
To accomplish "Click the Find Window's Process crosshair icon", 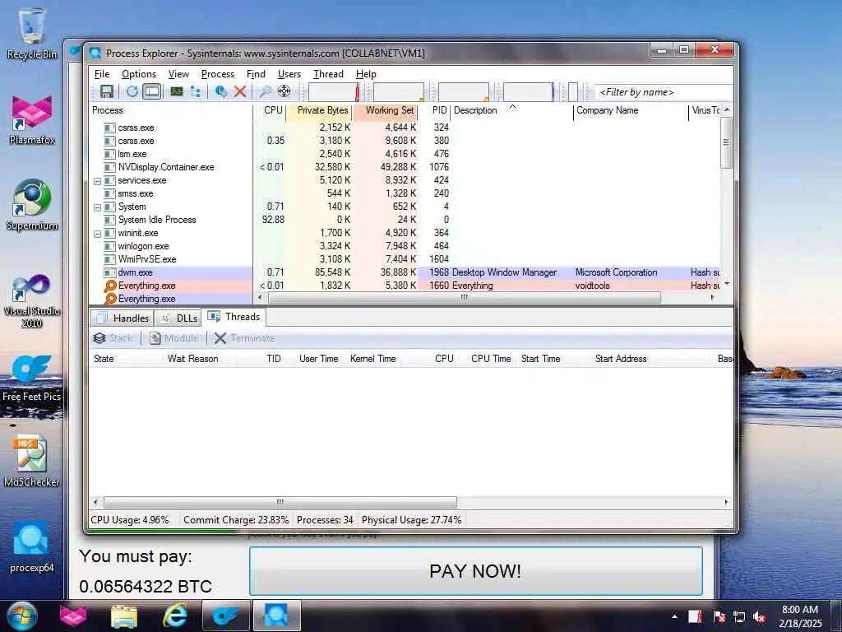I will [284, 92].
